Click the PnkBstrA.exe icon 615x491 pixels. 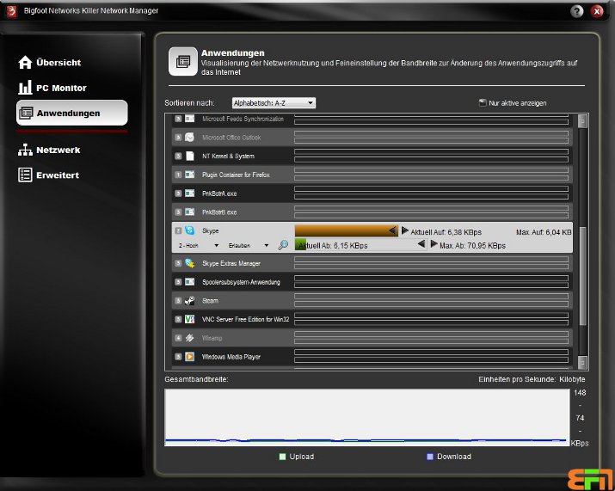pyautogui.click(x=189, y=193)
